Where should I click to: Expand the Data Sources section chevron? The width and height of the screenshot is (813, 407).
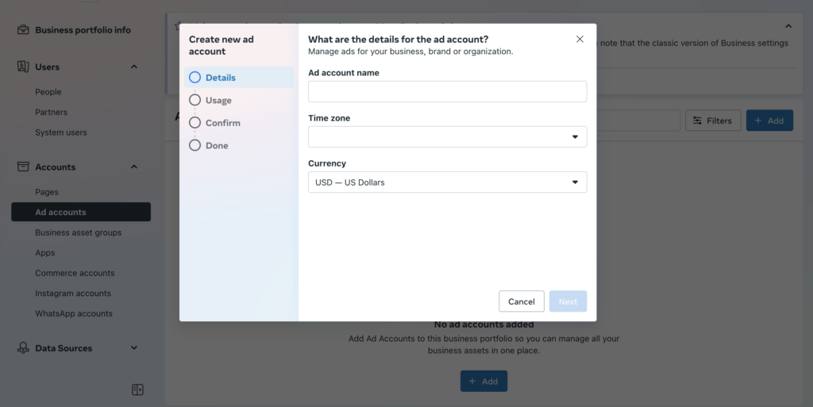133,348
